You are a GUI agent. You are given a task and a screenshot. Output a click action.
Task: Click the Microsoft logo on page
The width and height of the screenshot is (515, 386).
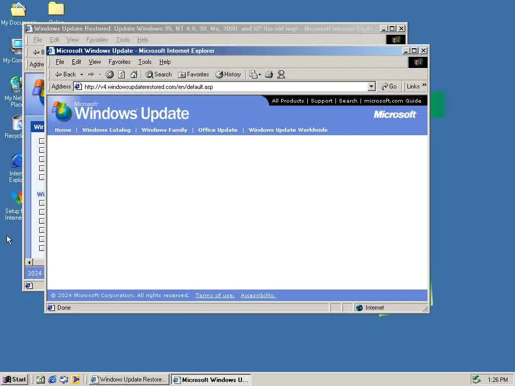coord(395,115)
